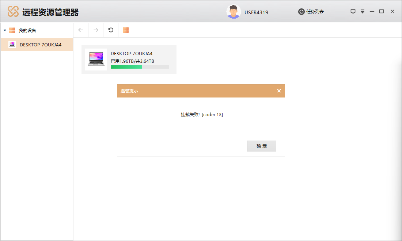Image resolution: width=402 pixels, height=241 pixels.
Task: Click the 我的设备 folder icon
Action: coord(12,30)
